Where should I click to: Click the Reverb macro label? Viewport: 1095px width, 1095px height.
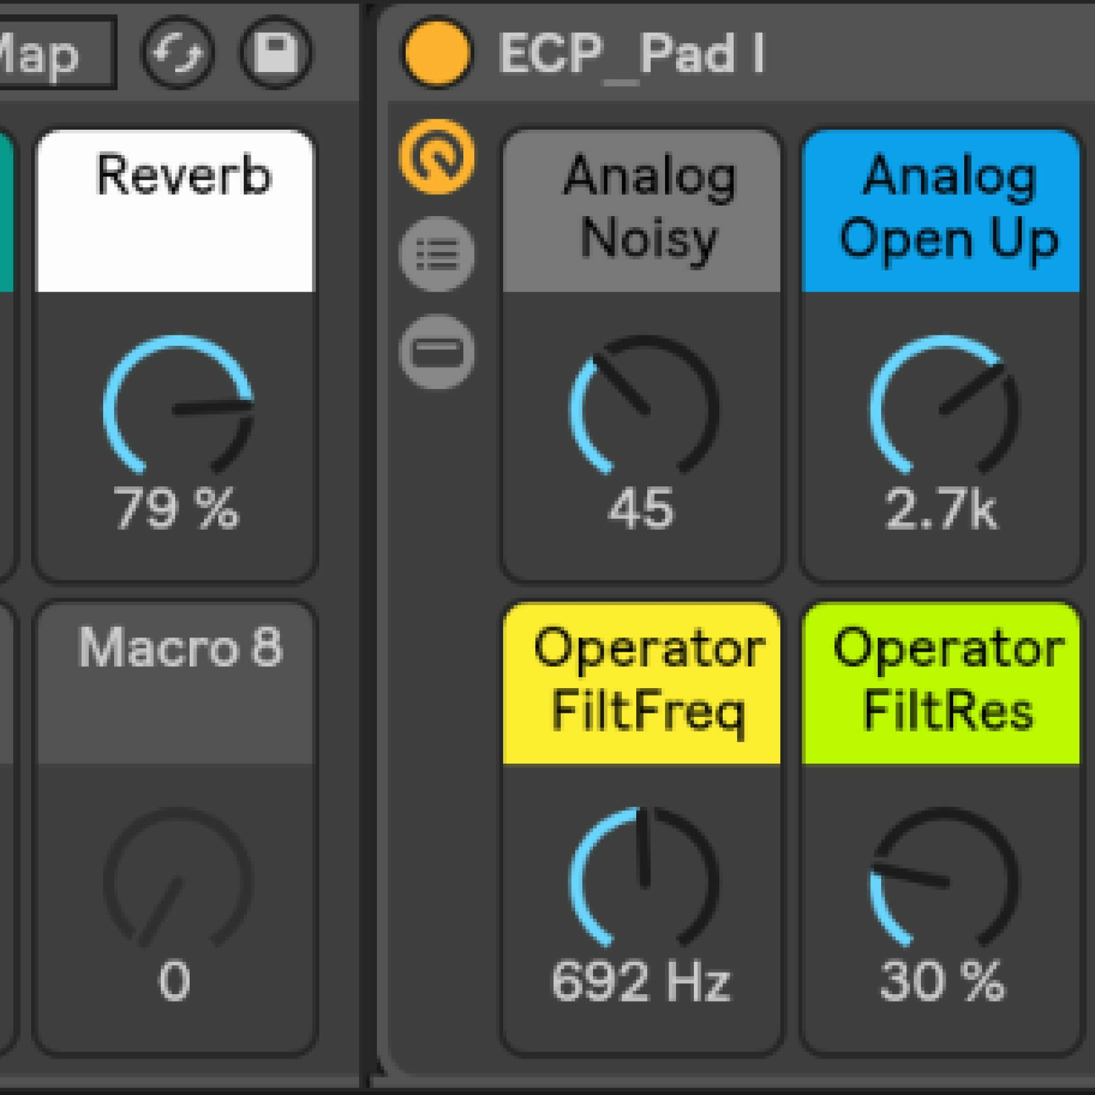174,211
